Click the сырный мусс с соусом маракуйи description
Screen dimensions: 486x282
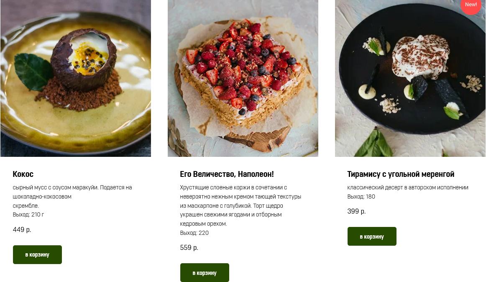[72, 196]
